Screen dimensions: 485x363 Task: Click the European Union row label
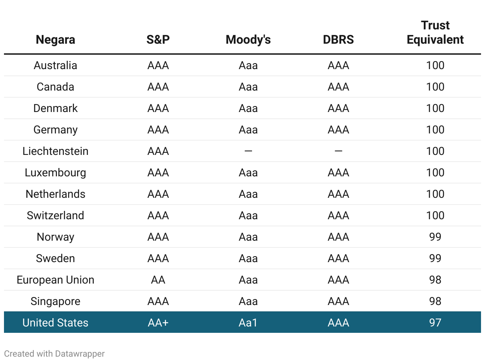pos(55,280)
